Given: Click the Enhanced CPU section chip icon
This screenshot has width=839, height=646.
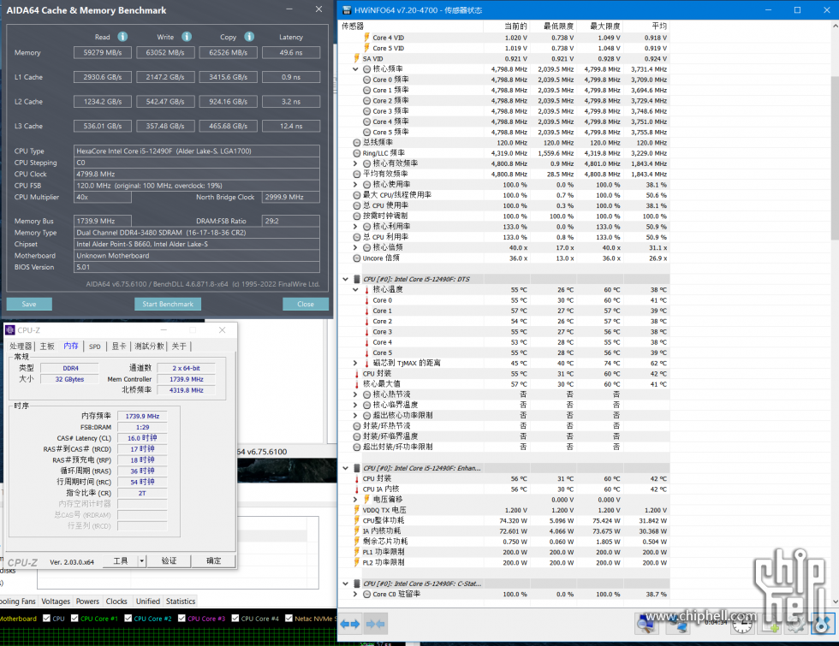Looking at the screenshot, I should [357, 468].
